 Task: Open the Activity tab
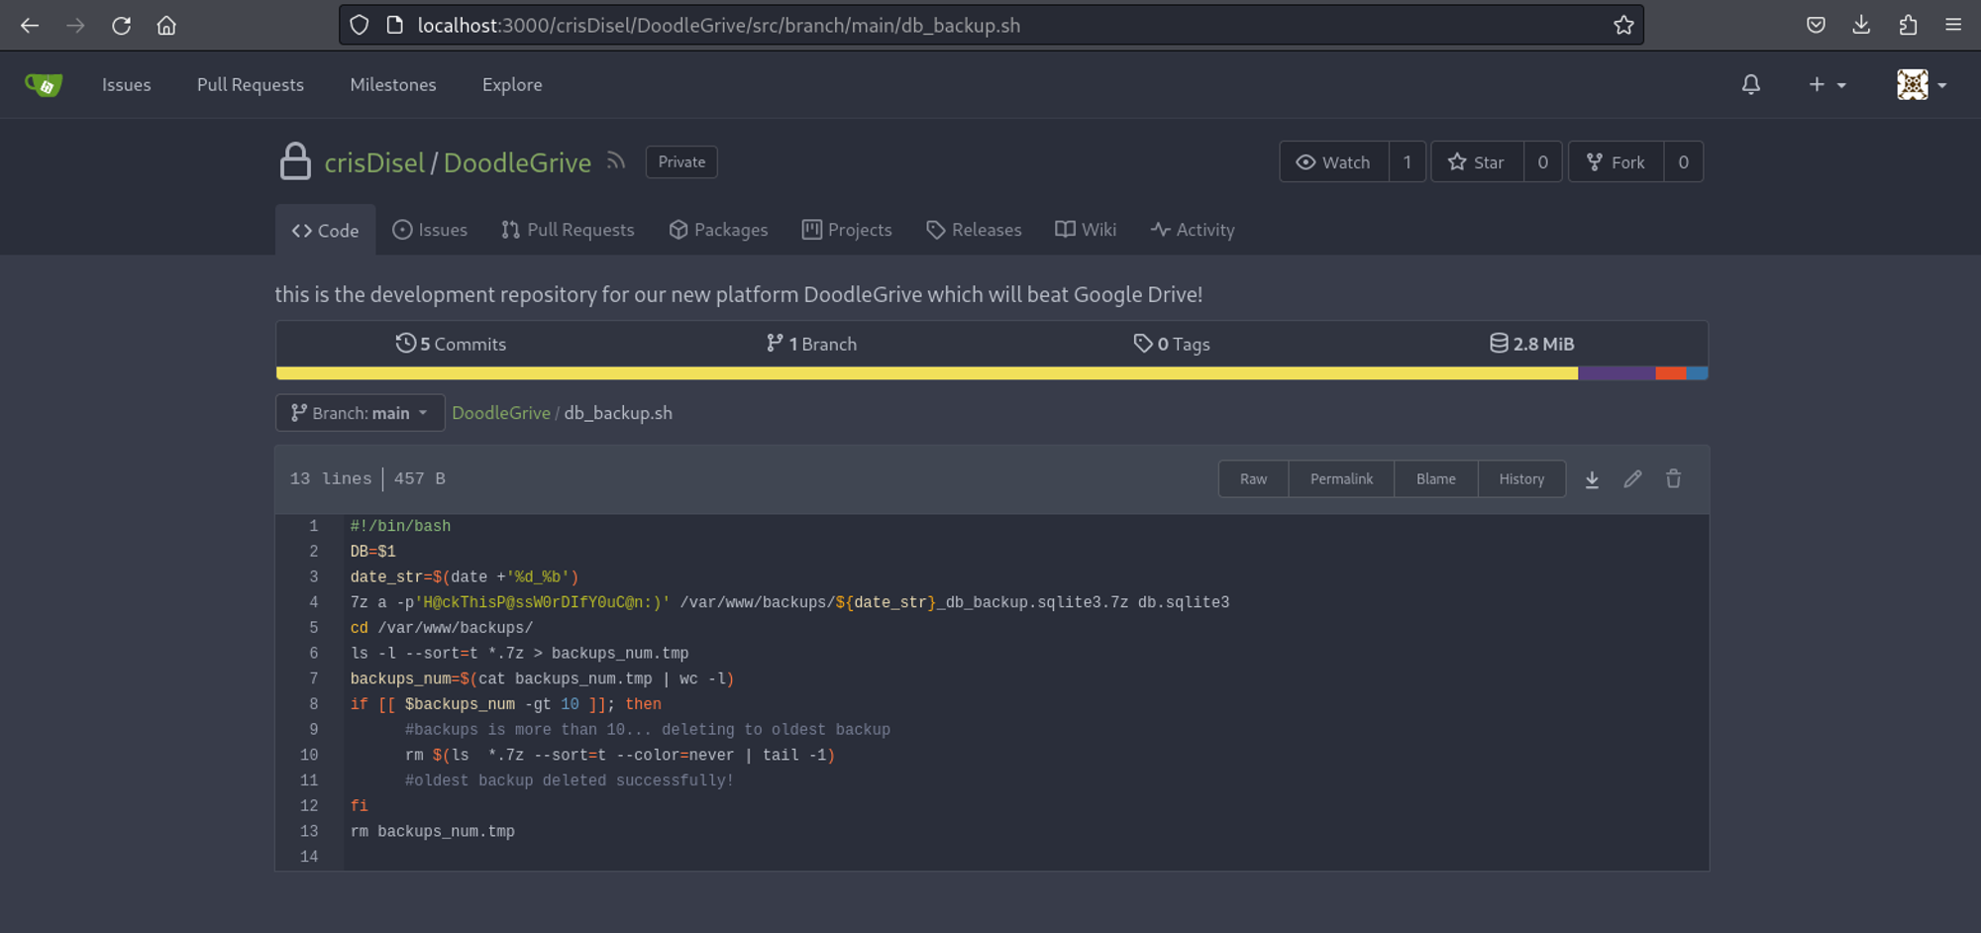coord(1193,230)
